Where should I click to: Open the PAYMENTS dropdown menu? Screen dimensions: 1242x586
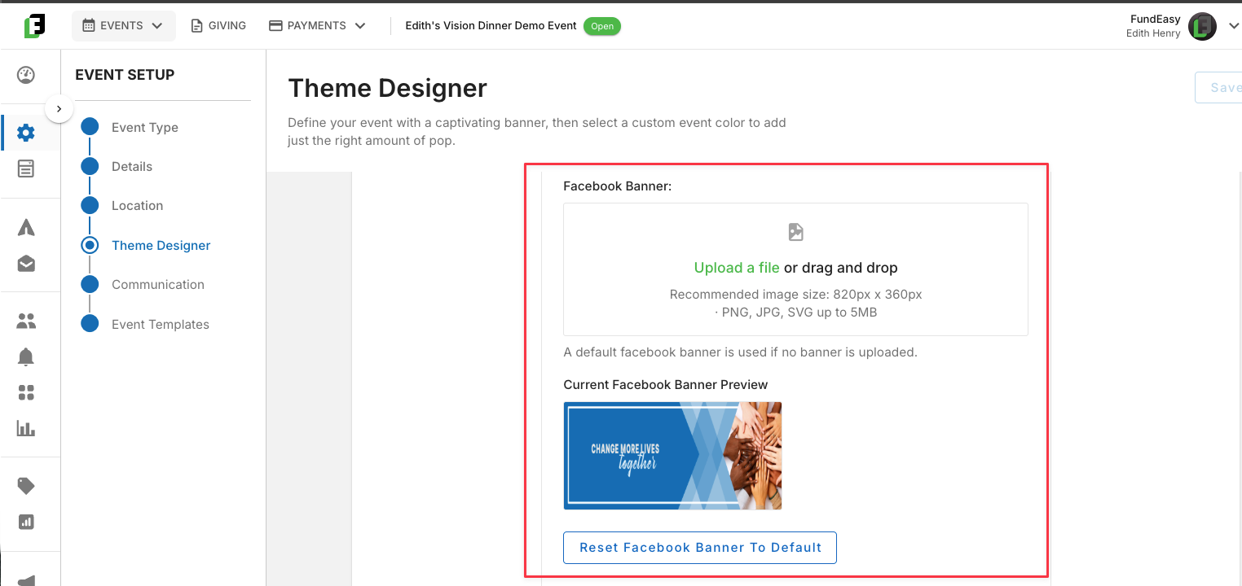(x=317, y=26)
